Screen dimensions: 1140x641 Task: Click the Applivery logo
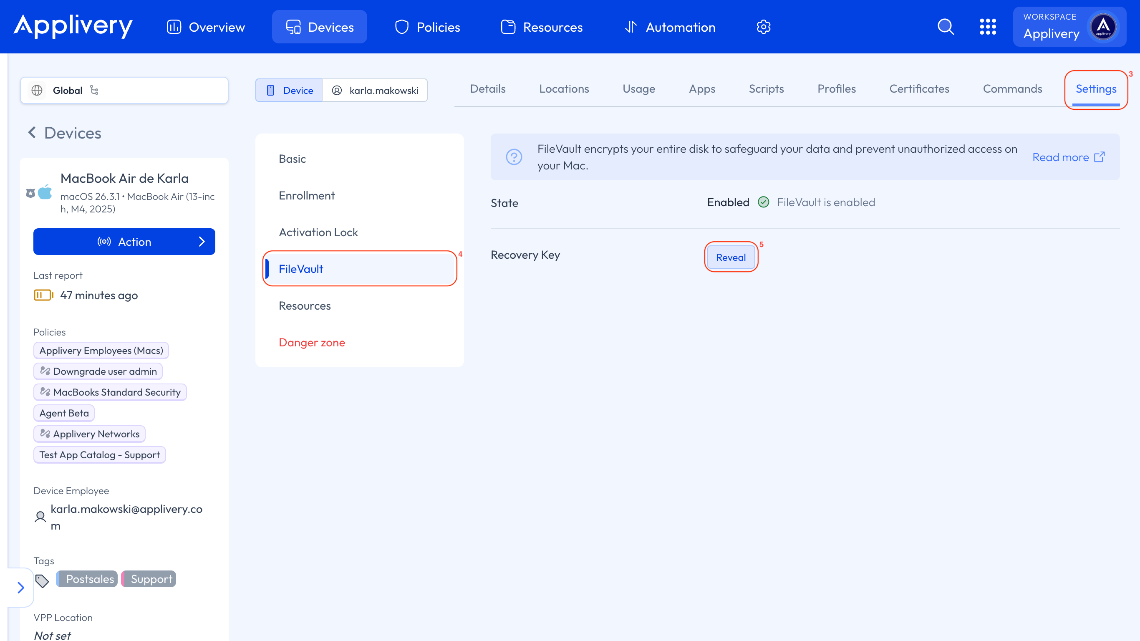coord(73,27)
